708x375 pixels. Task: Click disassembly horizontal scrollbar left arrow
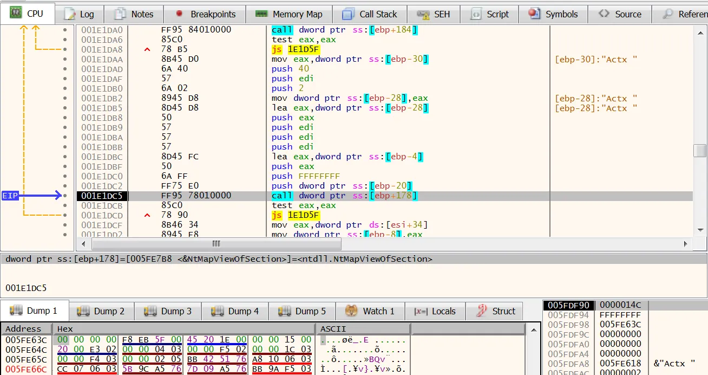tap(83, 244)
